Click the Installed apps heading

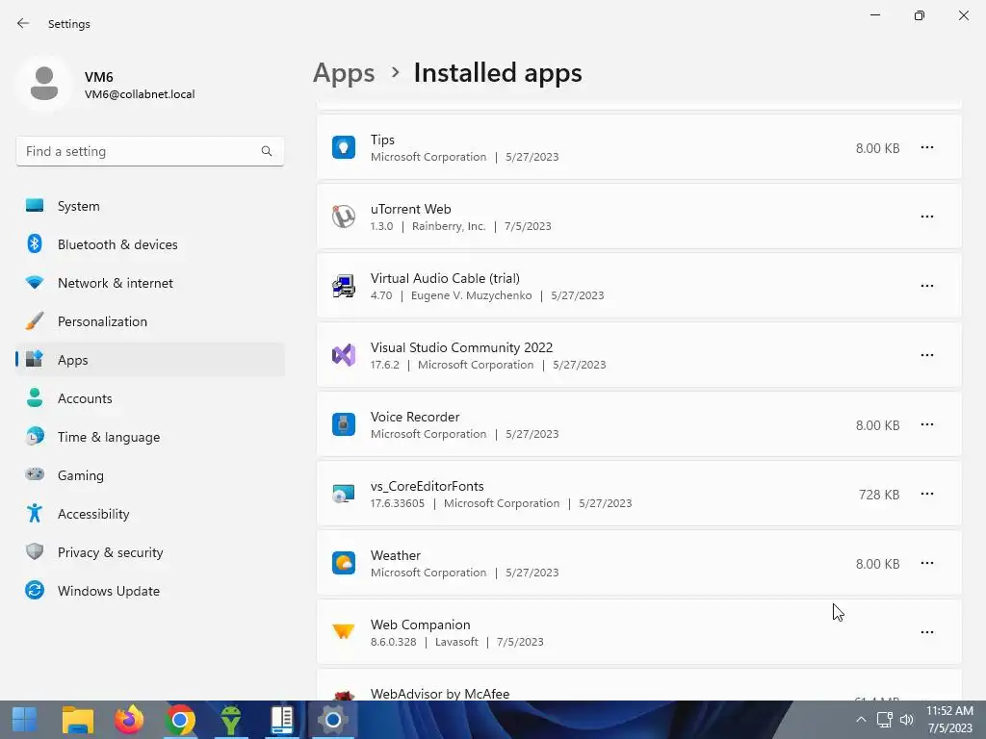pyautogui.click(x=498, y=73)
